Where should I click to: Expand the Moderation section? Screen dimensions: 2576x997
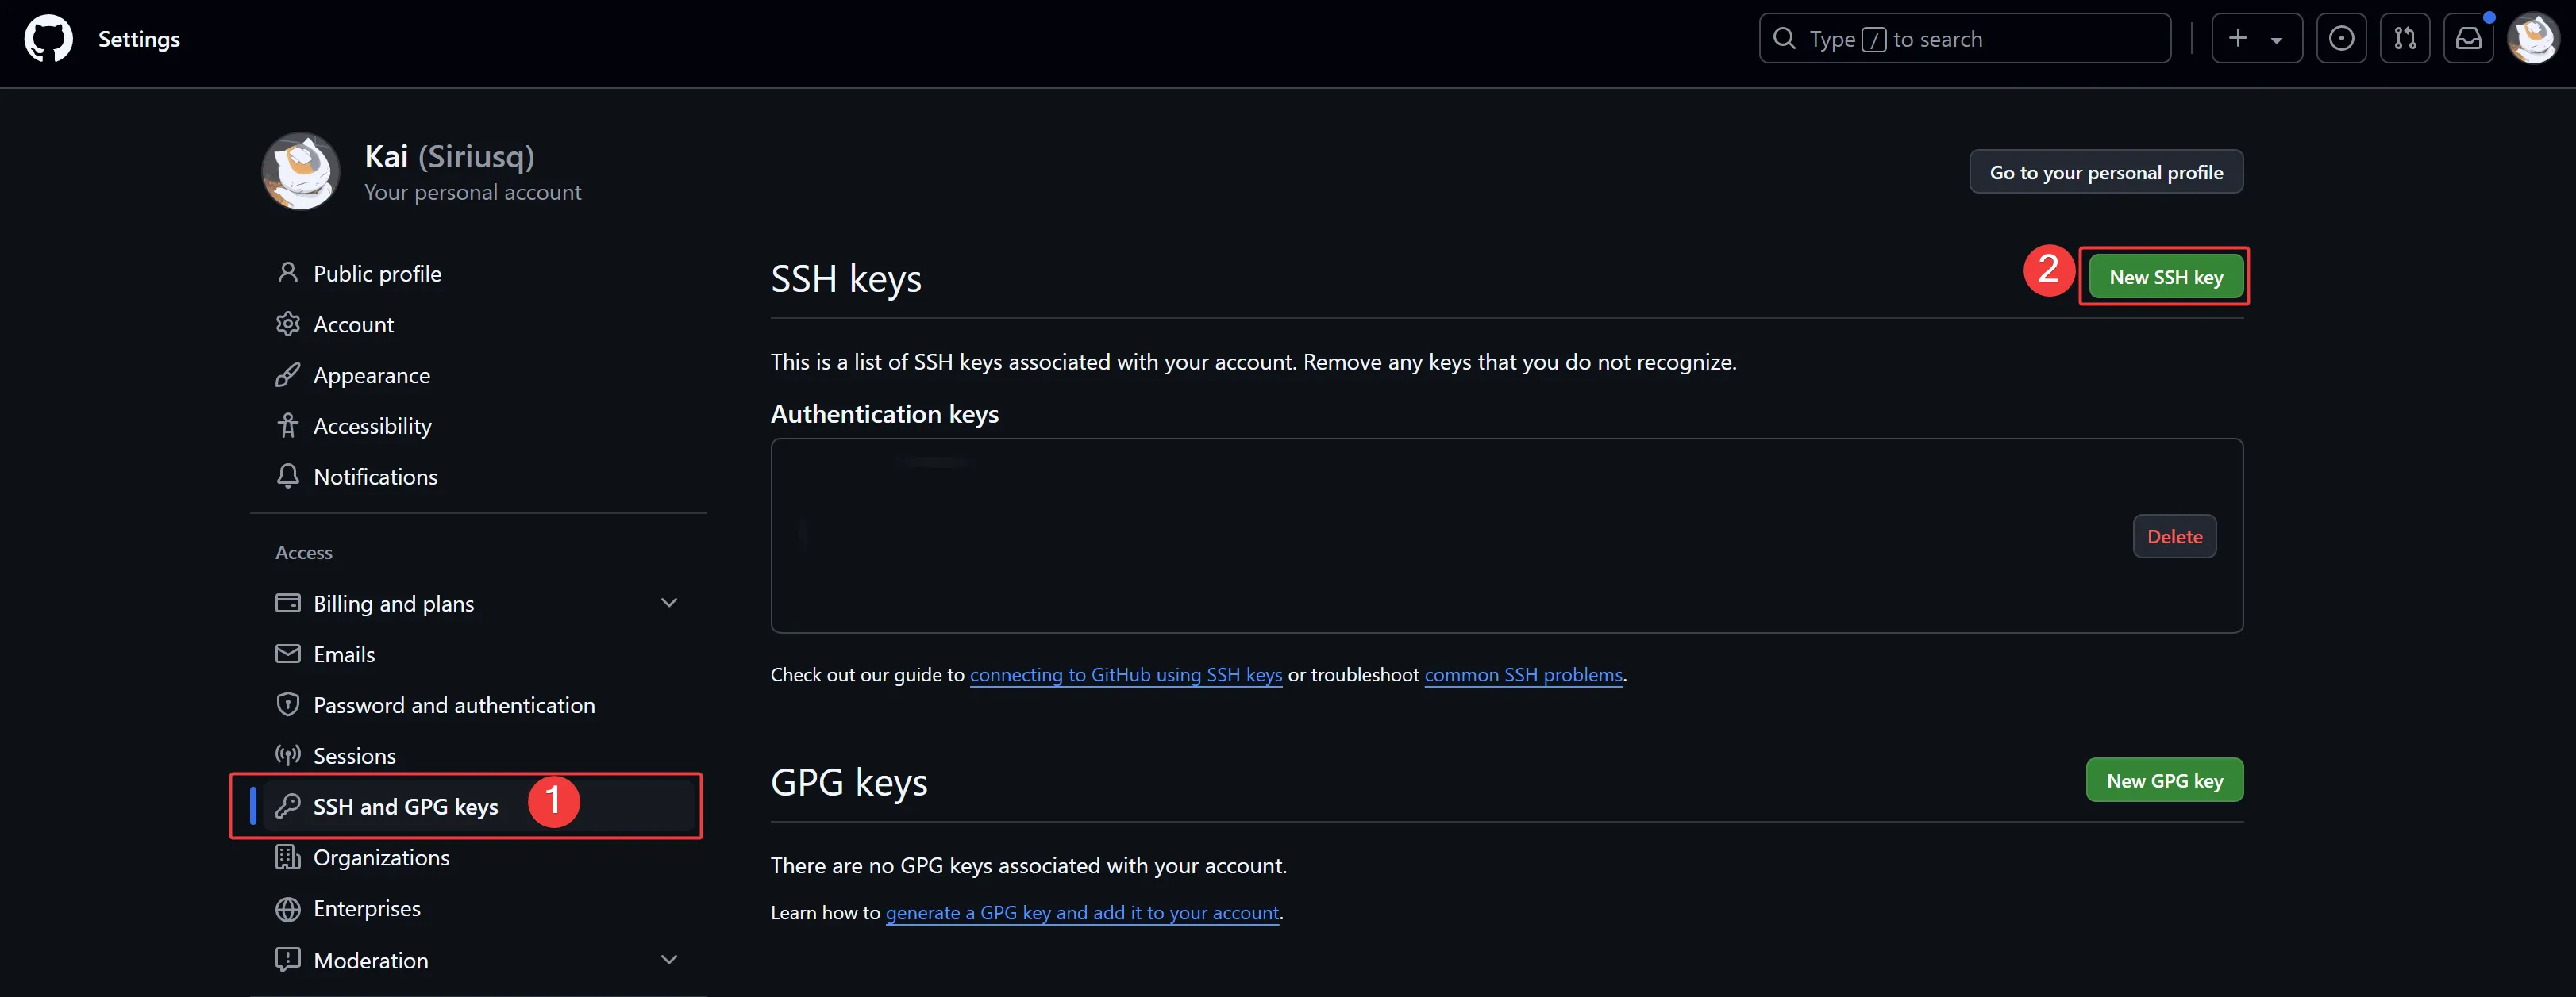coord(669,959)
